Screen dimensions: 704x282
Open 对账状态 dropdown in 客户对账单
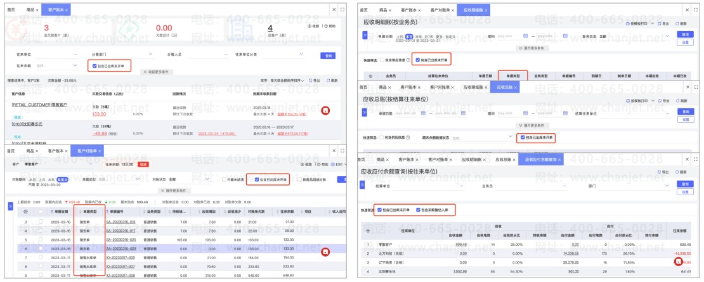tap(190, 179)
